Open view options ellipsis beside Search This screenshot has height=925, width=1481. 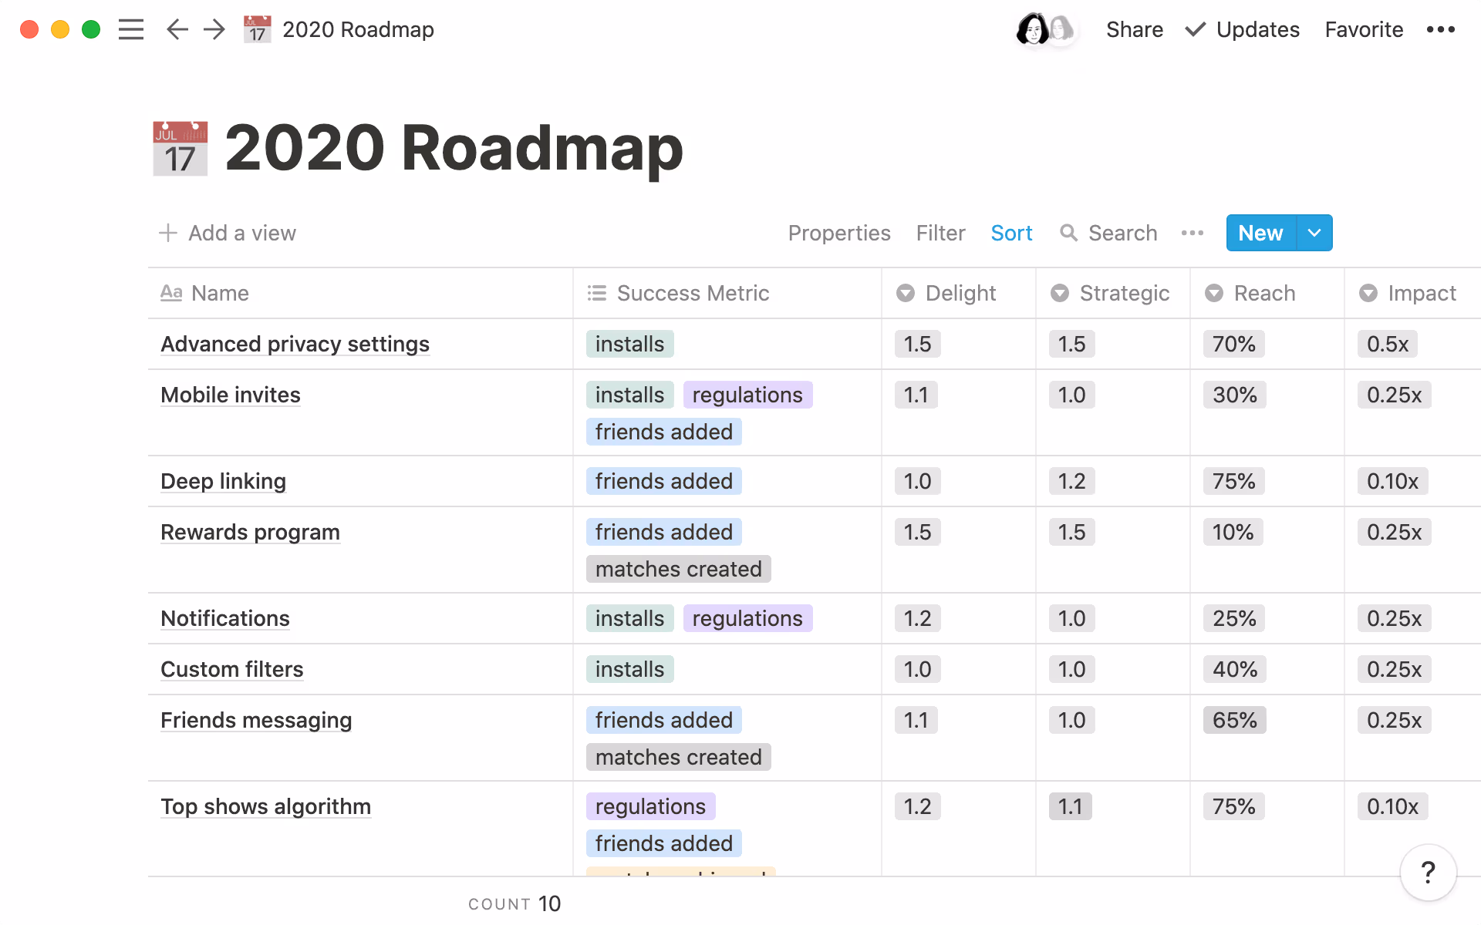tap(1192, 233)
